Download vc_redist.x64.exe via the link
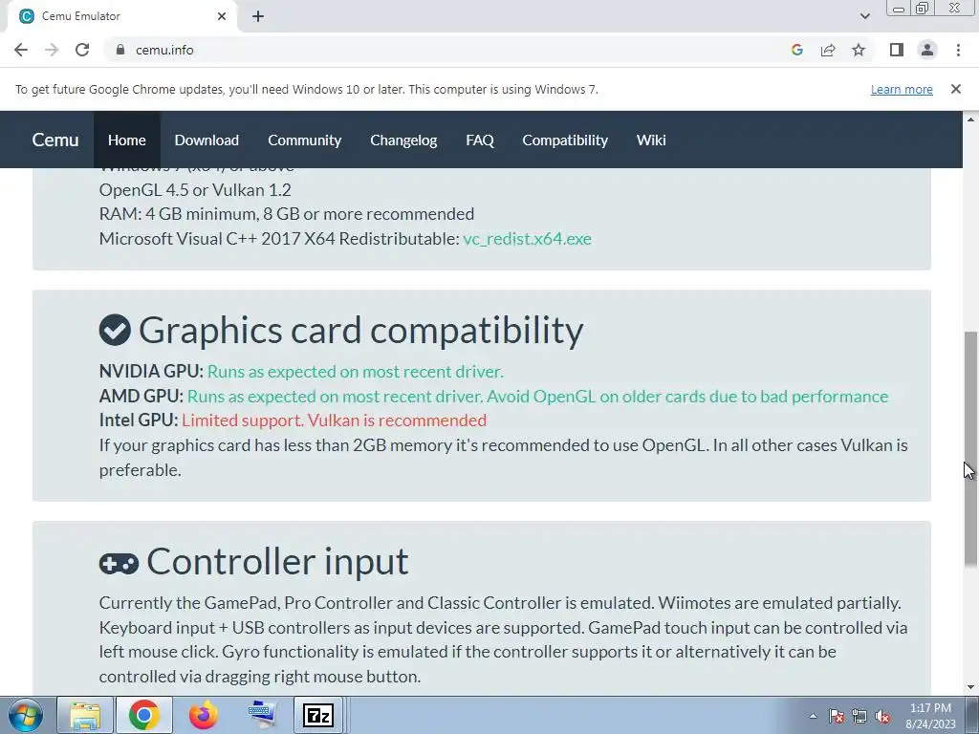The image size is (979, 734). tap(527, 239)
